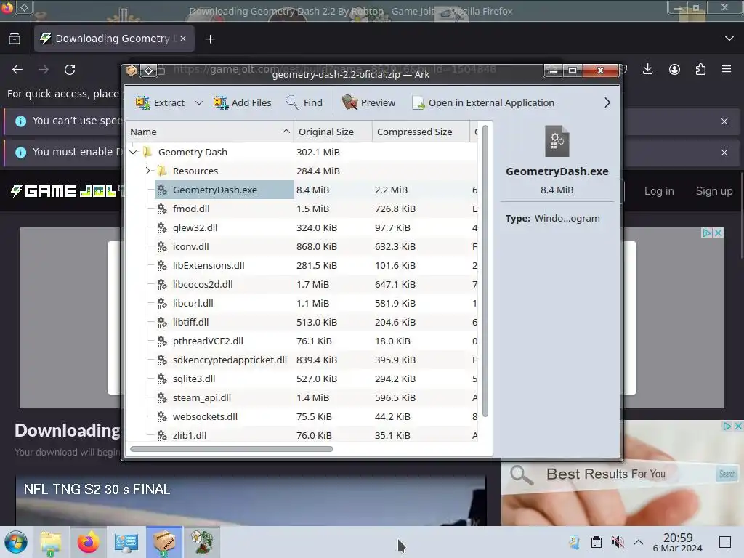The image size is (744, 558).
Task: Click the NFL TNG S2 video thumbnail
Action: [251, 500]
